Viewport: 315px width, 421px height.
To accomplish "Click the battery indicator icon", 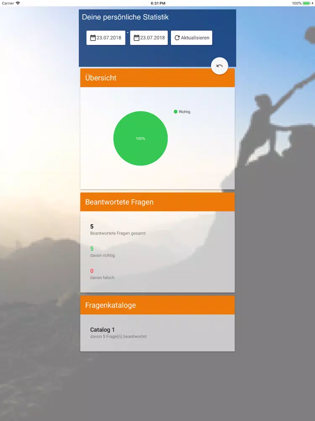I will pyautogui.click(x=307, y=3).
